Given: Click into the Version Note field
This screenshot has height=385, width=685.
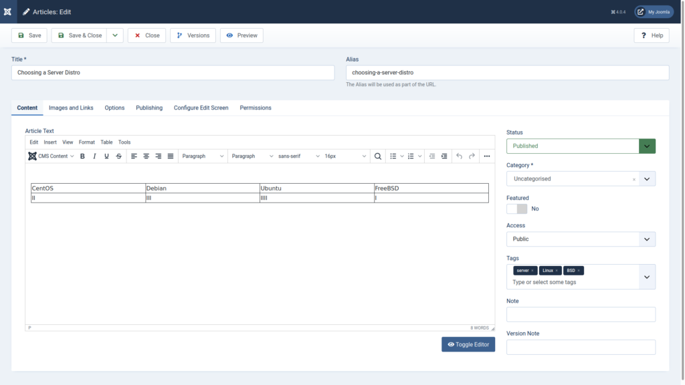Looking at the screenshot, I should coord(581,347).
